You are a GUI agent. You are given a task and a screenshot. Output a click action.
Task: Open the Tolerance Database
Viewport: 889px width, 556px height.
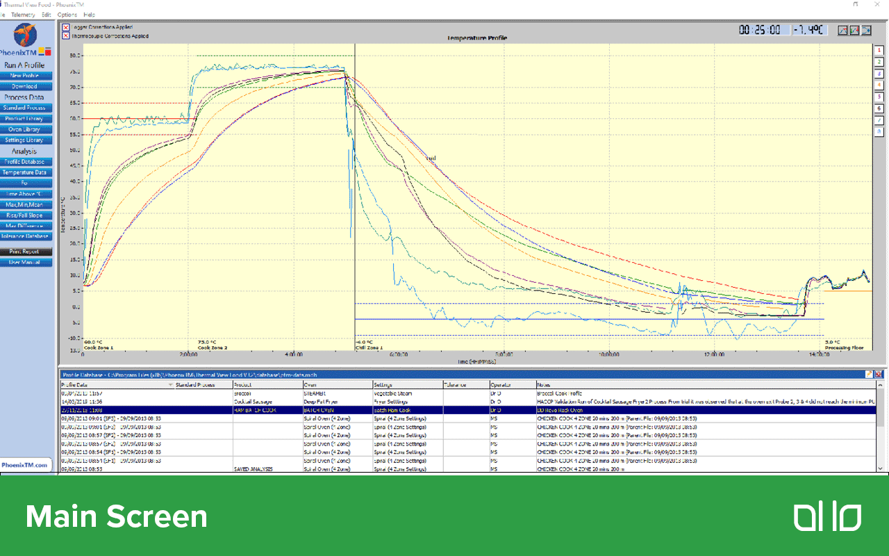pyautogui.click(x=27, y=236)
